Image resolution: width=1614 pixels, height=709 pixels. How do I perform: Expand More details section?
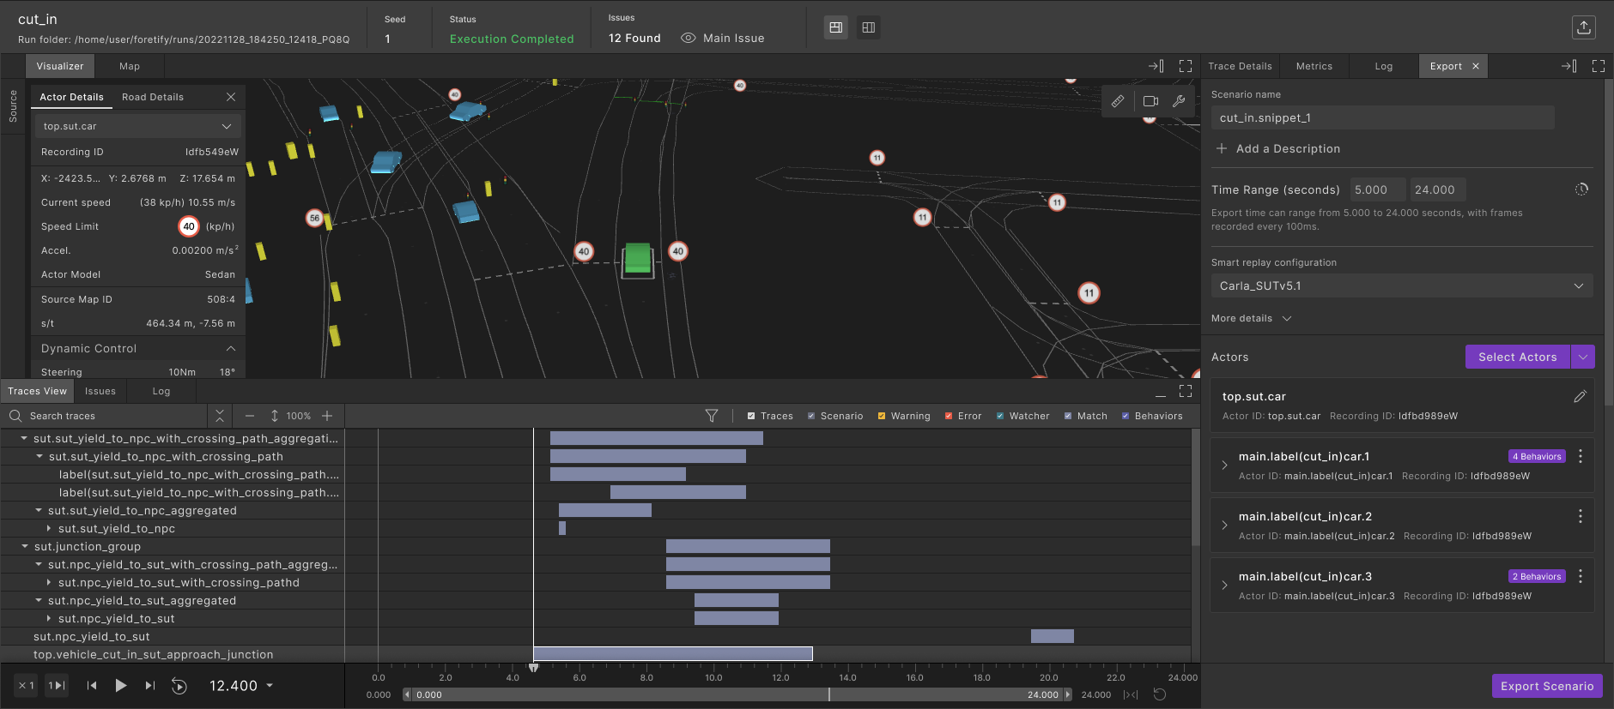point(1251,318)
